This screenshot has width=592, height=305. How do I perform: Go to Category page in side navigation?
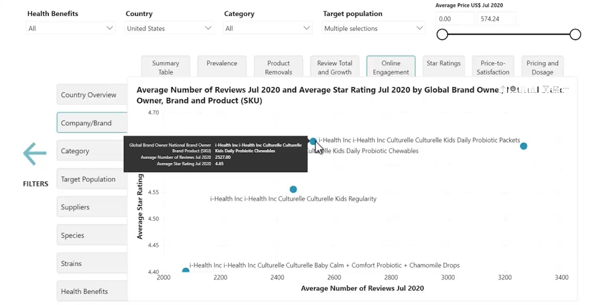coord(92,151)
